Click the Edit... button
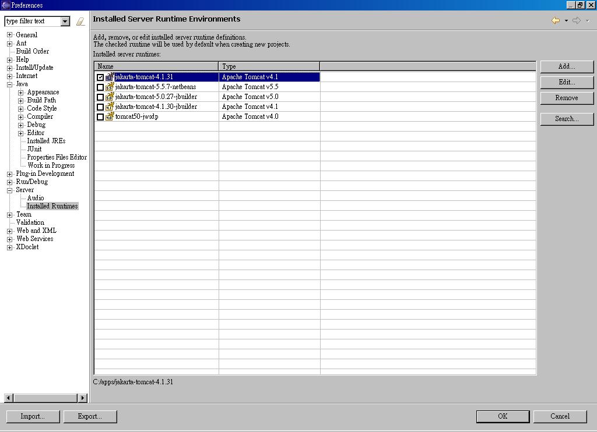 (x=567, y=82)
